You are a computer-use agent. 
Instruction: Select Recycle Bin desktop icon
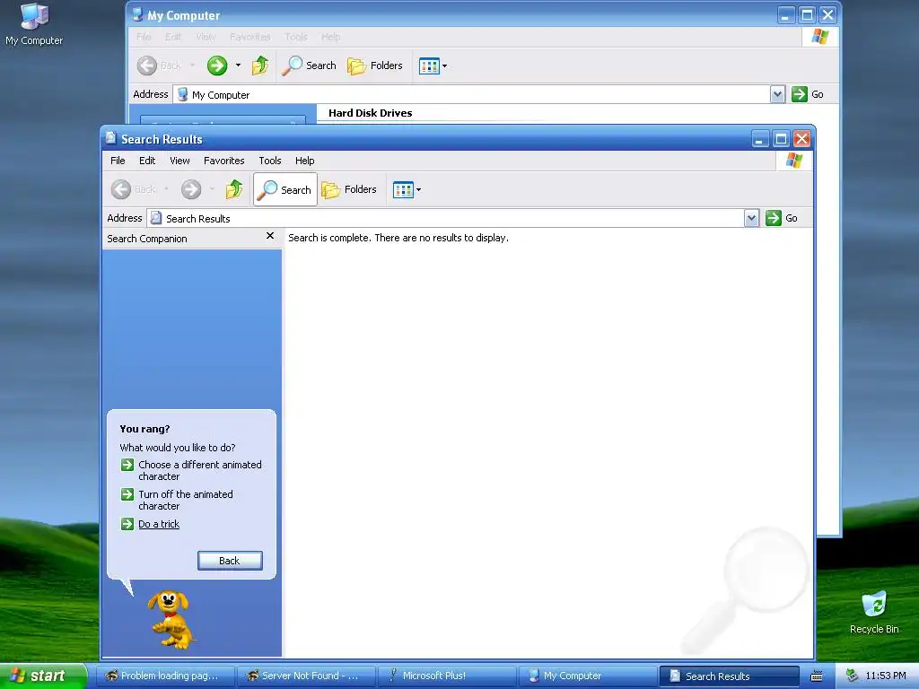874,613
